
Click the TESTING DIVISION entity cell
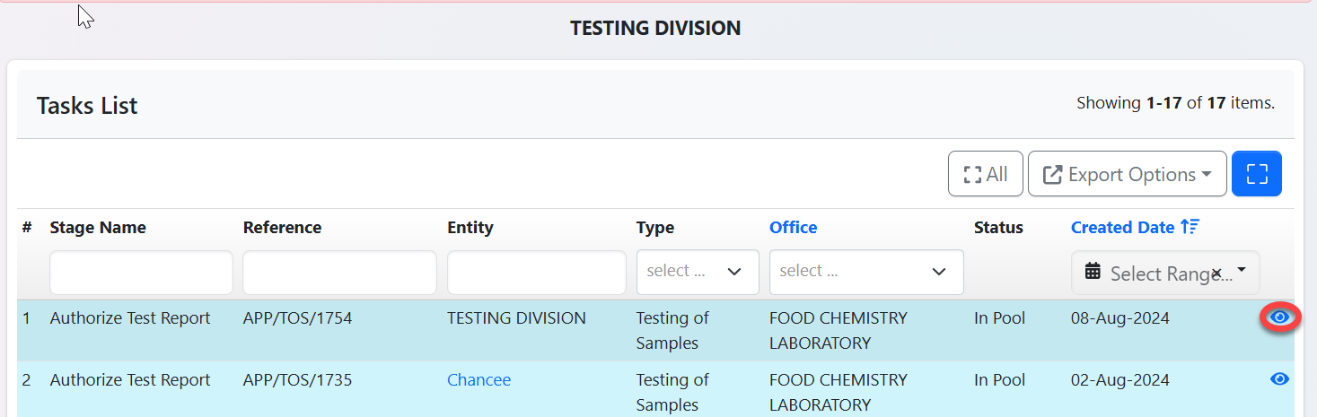coord(516,318)
